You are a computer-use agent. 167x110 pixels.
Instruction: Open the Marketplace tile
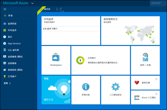click(x=56, y=60)
